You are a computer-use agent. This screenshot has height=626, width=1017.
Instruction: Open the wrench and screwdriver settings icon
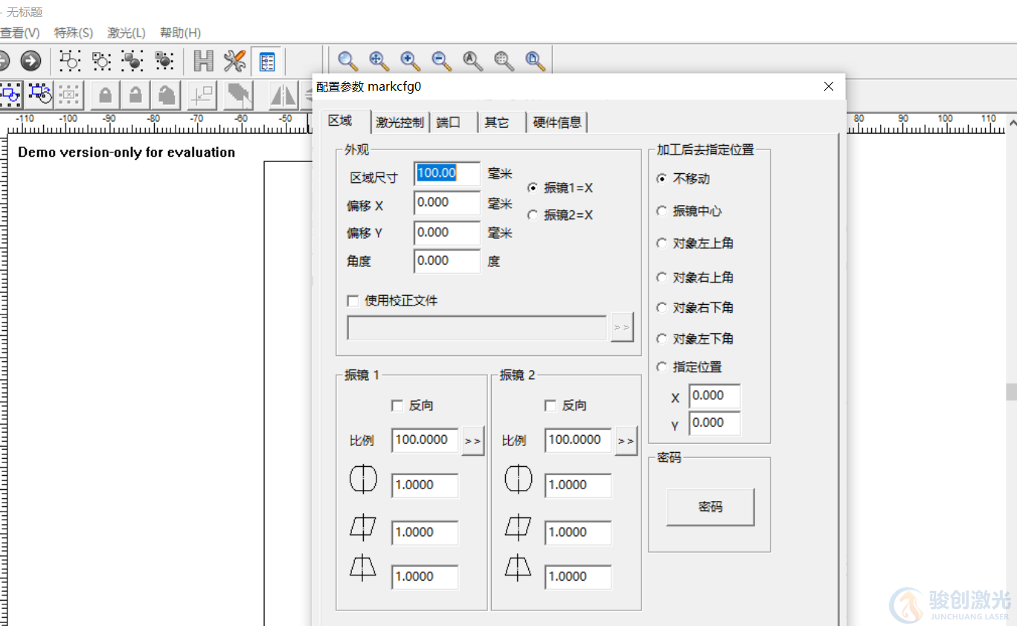point(234,61)
